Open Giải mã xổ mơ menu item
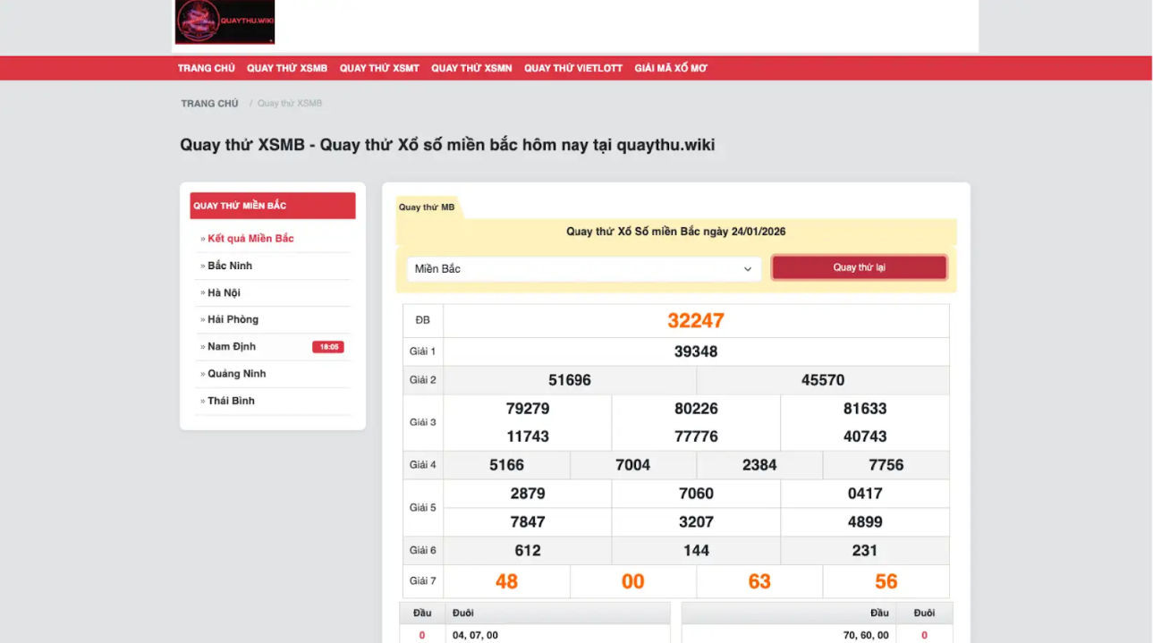Image resolution: width=1153 pixels, height=643 pixels. click(671, 68)
